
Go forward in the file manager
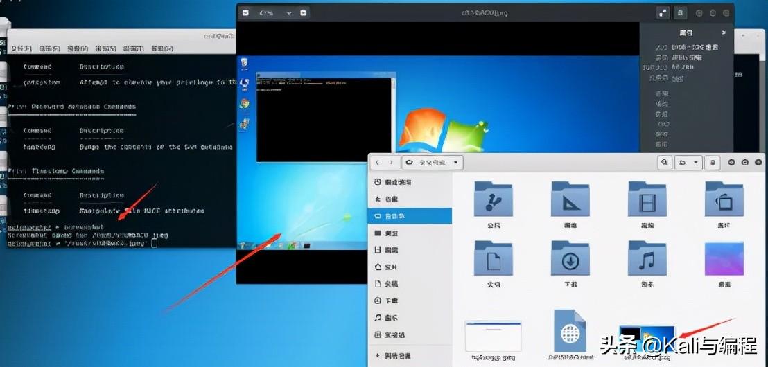(391, 162)
